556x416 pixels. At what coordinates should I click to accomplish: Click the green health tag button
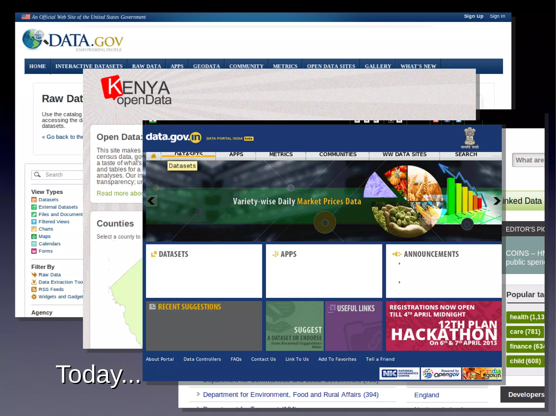tap(526, 317)
